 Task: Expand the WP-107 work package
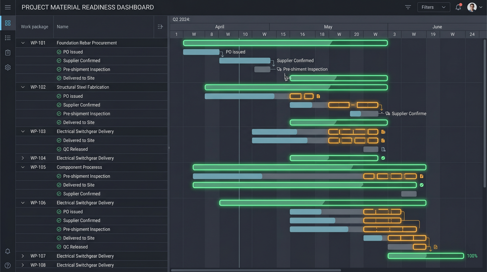pos(23,256)
